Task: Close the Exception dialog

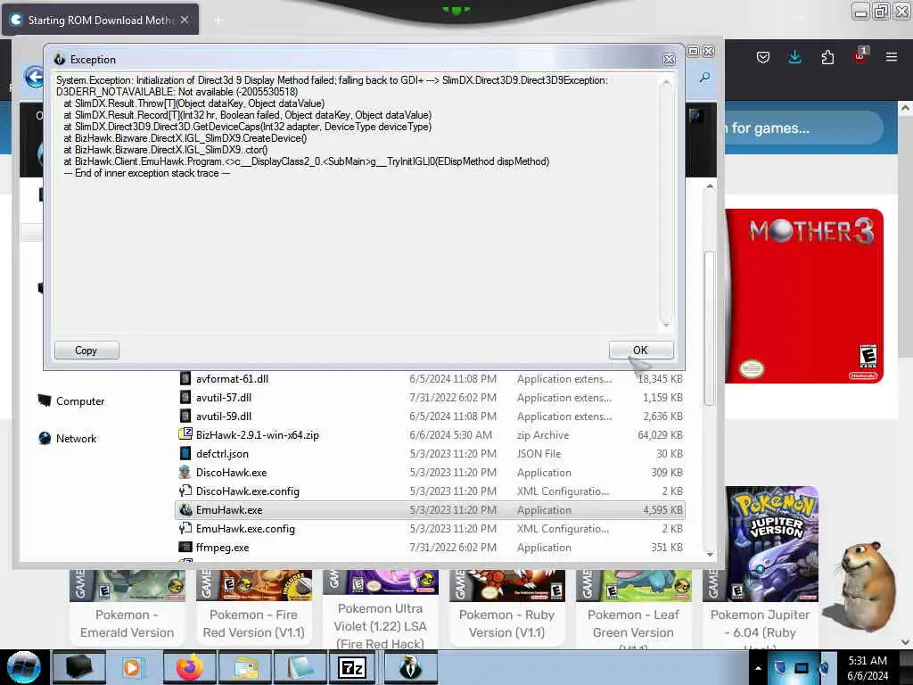Action: [x=669, y=59]
